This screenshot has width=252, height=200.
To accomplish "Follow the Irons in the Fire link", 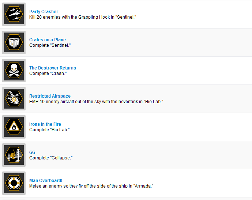I will point(45,124).
